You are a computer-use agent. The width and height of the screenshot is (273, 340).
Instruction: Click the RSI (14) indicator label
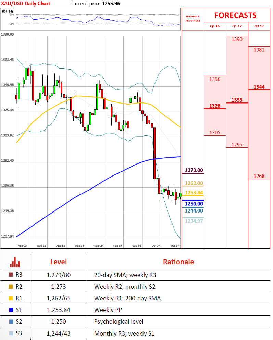pos(8,11)
